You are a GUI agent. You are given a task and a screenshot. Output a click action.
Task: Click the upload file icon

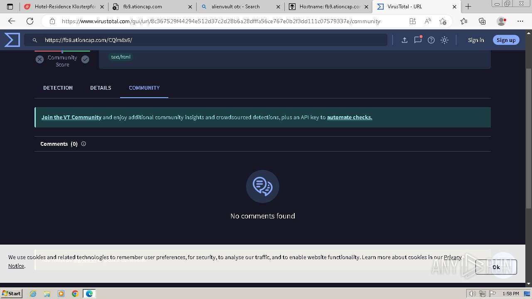[404, 40]
